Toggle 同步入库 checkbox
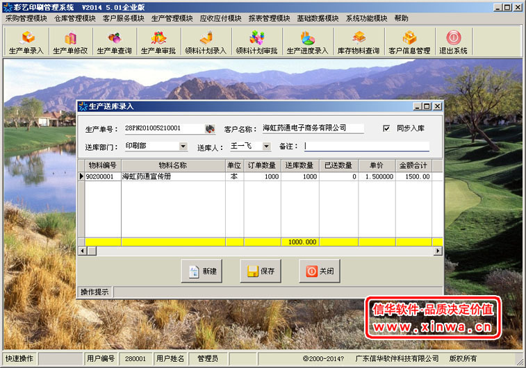The height and width of the screenshot is (368, 526). pos(386,128)
